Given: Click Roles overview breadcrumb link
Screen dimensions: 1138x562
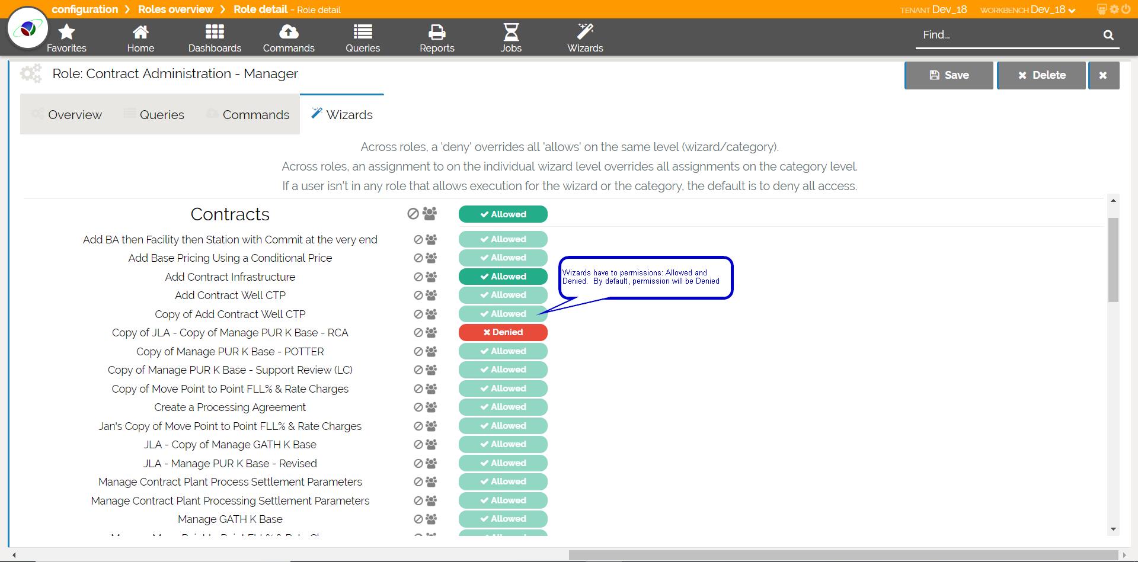Looking at the screenshot, I should click(x=175, y=9).
